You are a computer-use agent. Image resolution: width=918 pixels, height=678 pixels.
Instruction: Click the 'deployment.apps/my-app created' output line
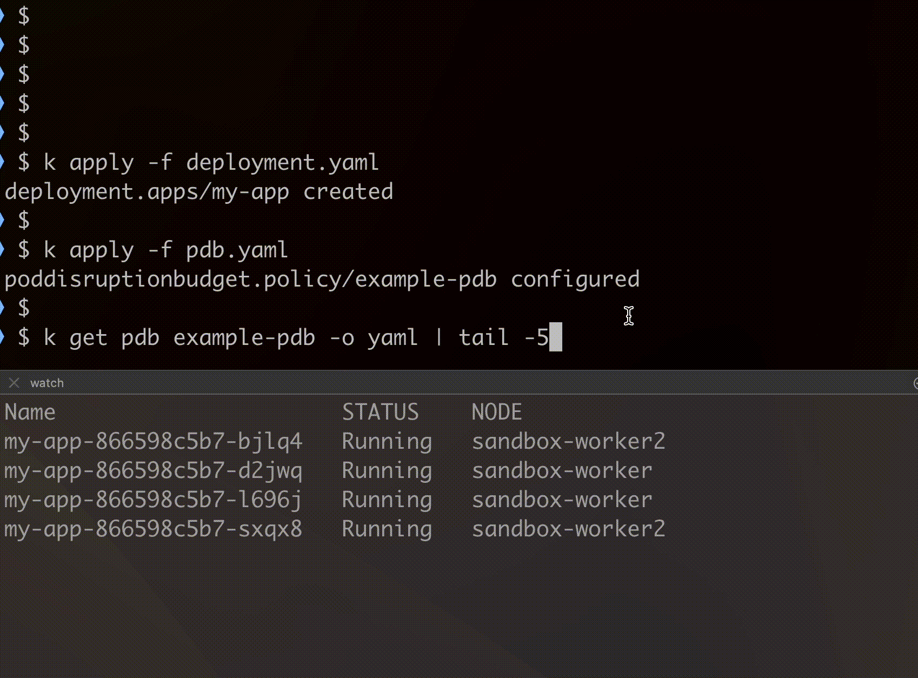[198, 192]
